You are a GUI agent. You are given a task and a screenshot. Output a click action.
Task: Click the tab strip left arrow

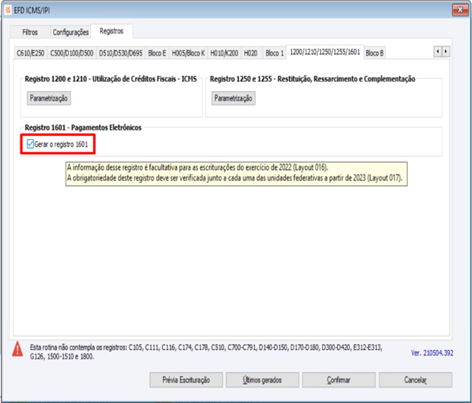(x=437, y=52)
